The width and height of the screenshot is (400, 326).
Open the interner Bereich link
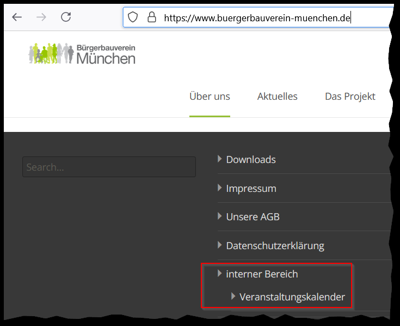coord(262,274)
